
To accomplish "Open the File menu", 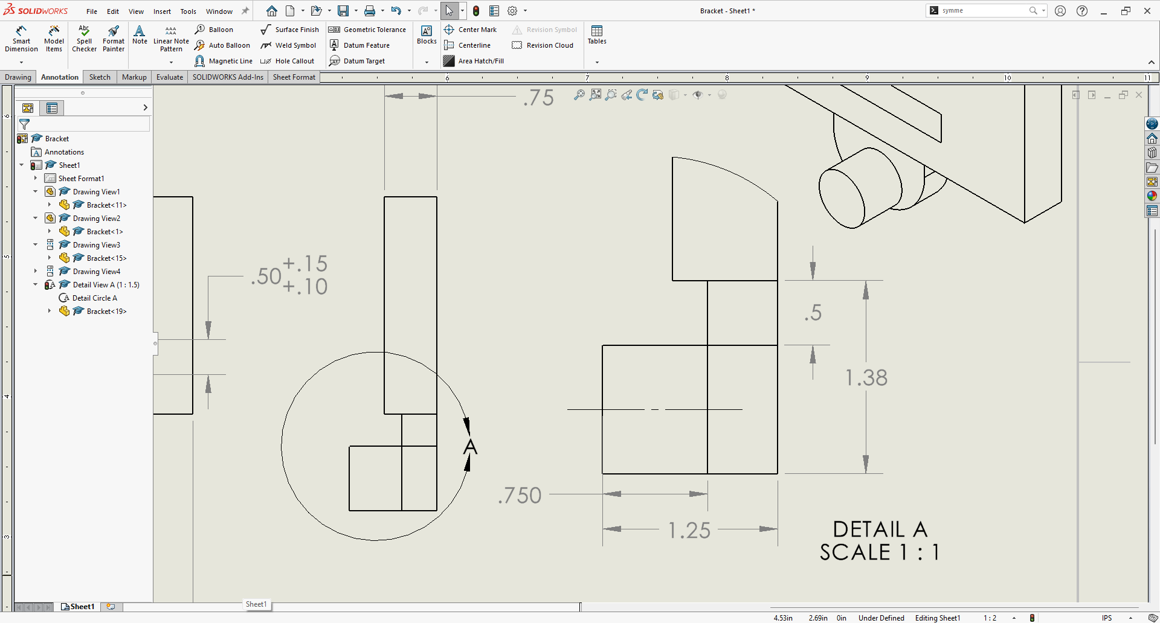I will point(92,11).
